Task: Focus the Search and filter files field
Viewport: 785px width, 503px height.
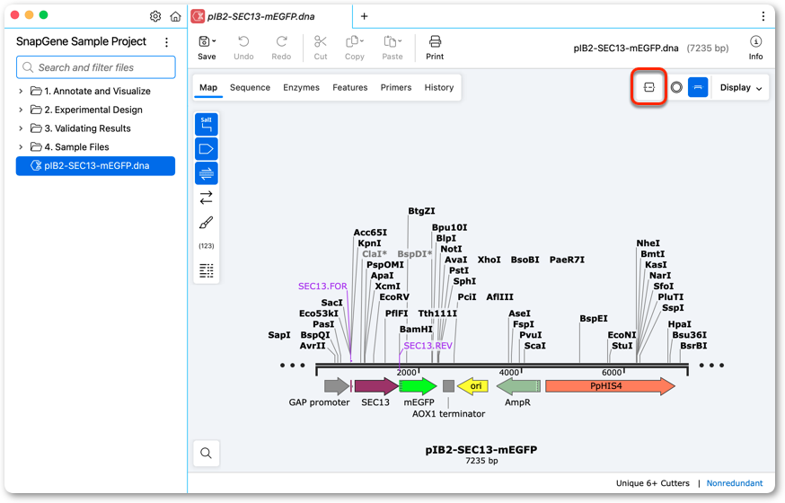Action: pos(96,67)
